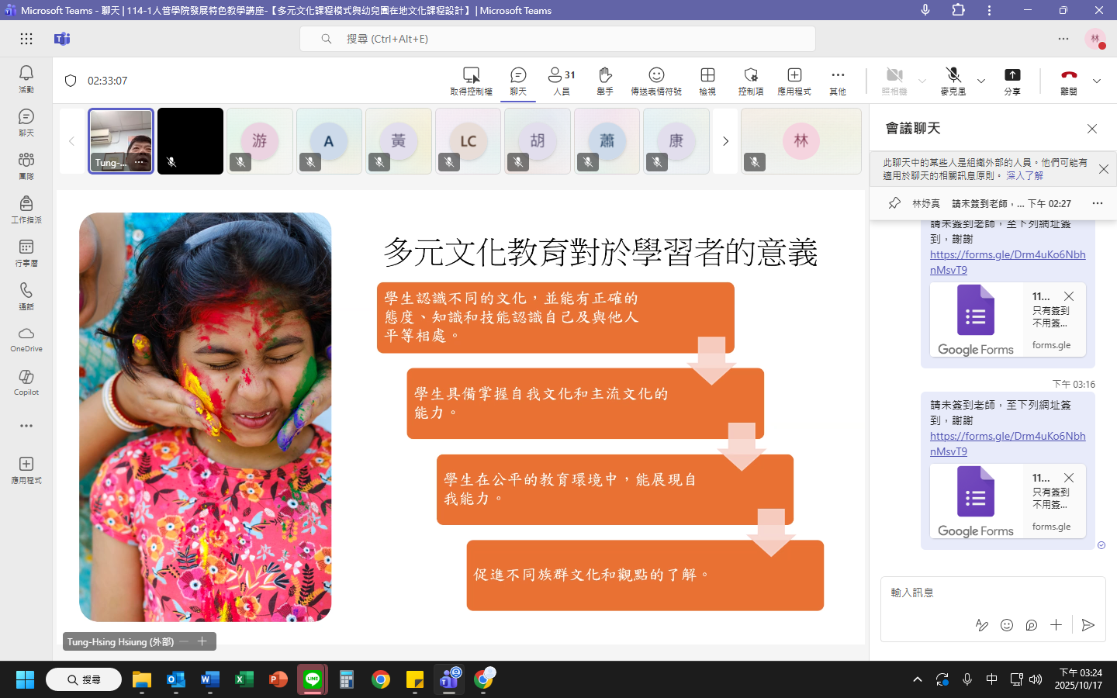Image resolution: width=1117 pixels, height=698 pixels.
Task: Open the People participants list
Action: coord(562,80)
